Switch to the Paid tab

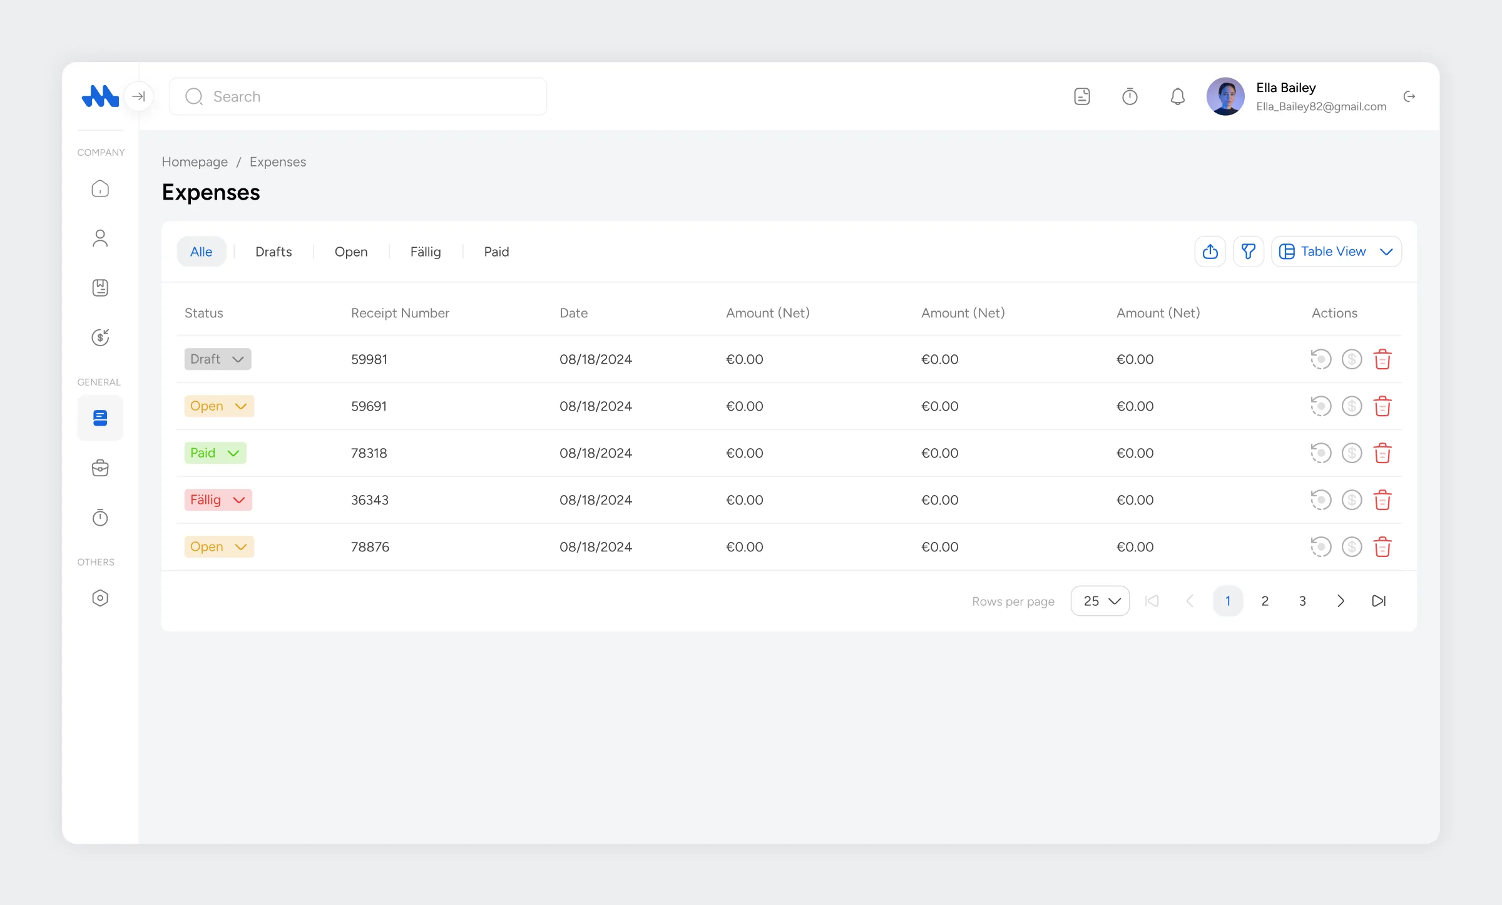point(496,252)
